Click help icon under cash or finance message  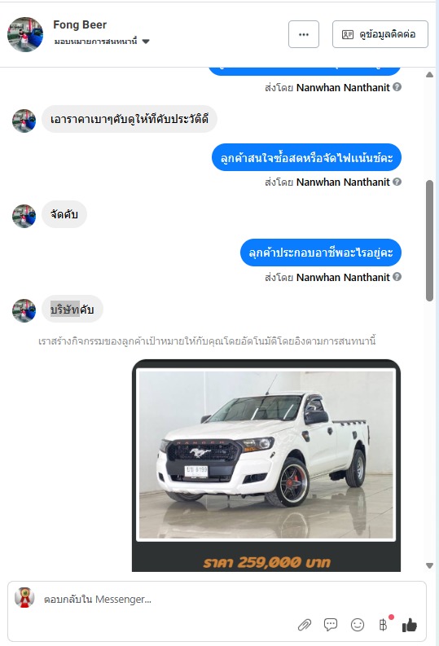pyautogui.click(x=397, y=182)
